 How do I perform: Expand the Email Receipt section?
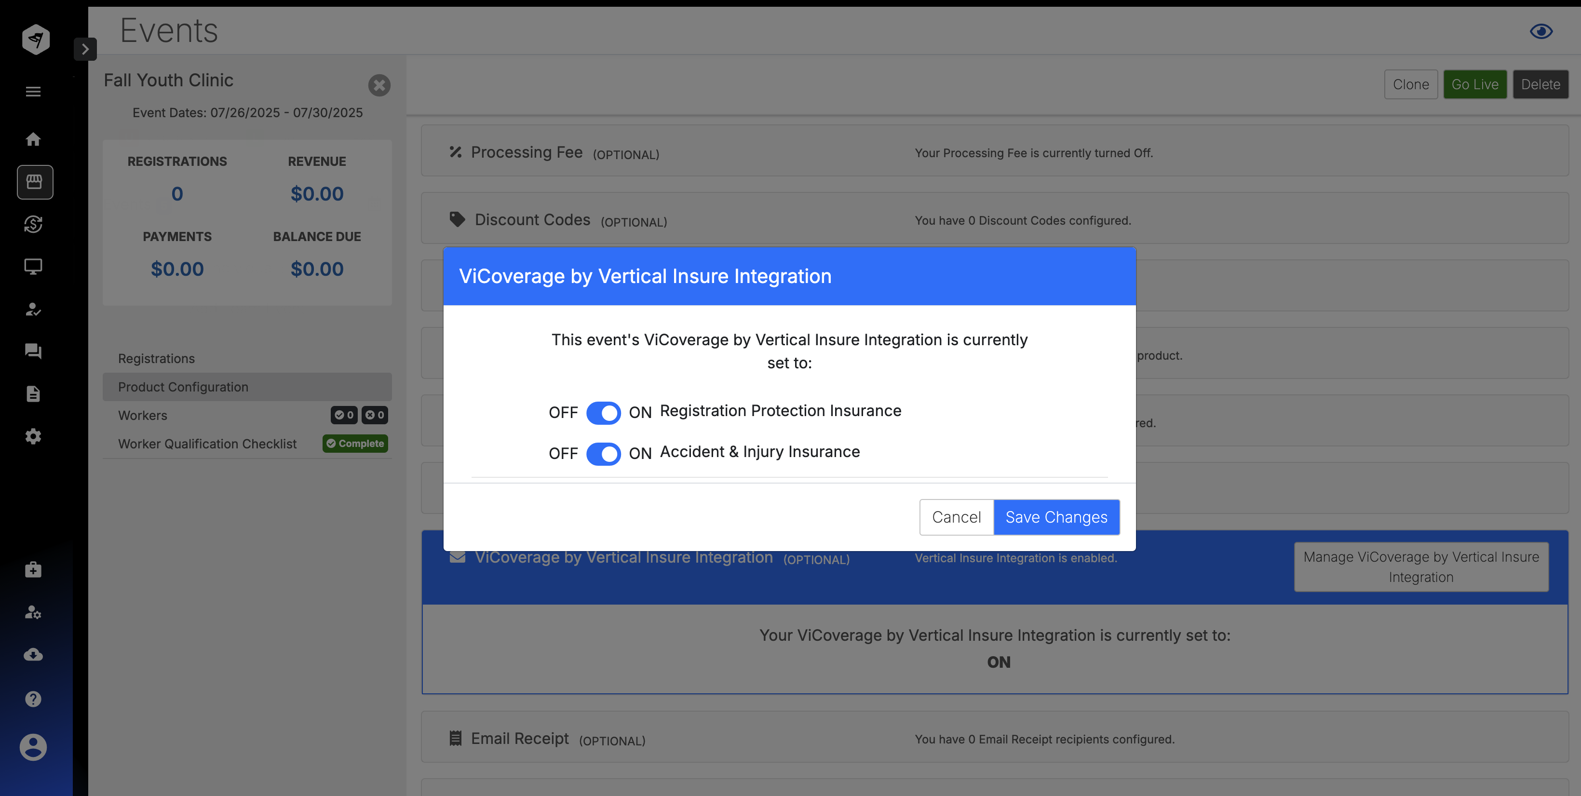[x=994, y=738]
